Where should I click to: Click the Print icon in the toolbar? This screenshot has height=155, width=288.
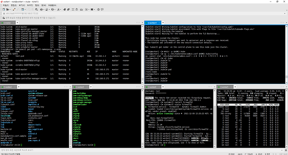click(41, 9)
